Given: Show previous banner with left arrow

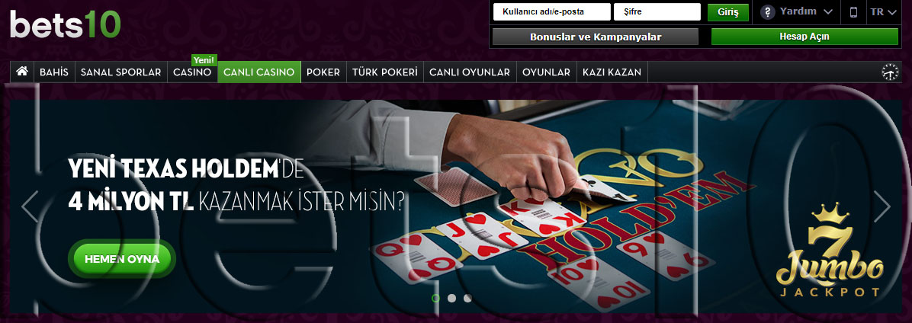Looking at the screenshot, I should pos(30,206).
